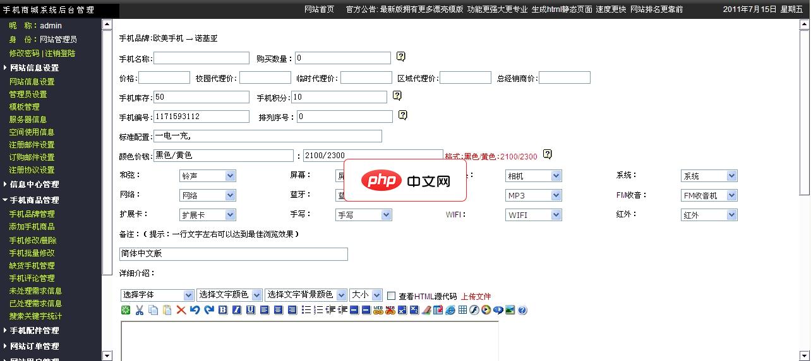
Task: Expand 信息中心管理 sidebar section
Action: [34, 184]
